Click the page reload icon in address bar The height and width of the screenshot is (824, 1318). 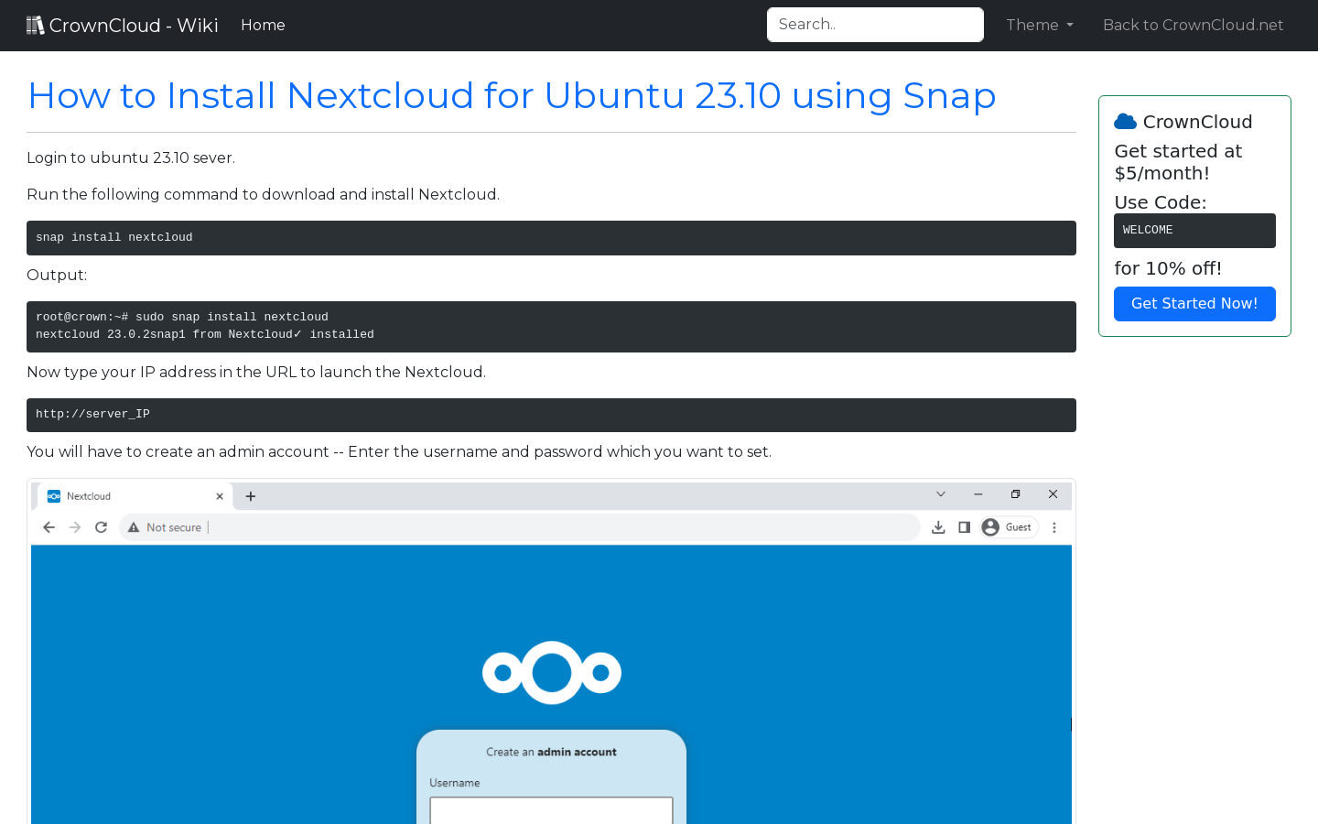tap(101, 526)
